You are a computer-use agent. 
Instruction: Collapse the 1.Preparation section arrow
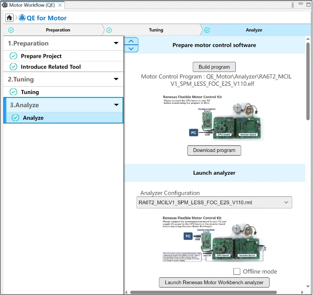[x=116, y=43]
